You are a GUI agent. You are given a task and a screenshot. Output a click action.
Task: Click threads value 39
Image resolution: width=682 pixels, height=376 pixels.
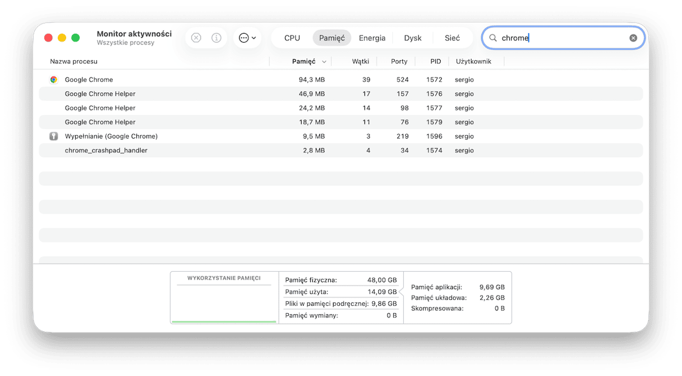click(366, 80)
